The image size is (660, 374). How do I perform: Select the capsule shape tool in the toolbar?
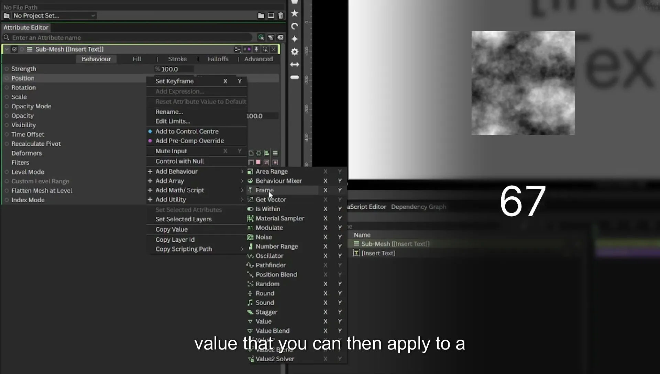(295, 77)
